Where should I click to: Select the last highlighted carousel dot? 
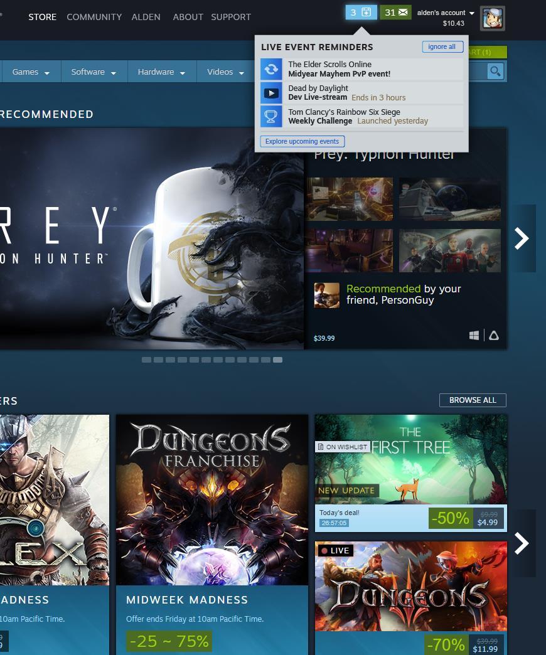tap(278, 359)
